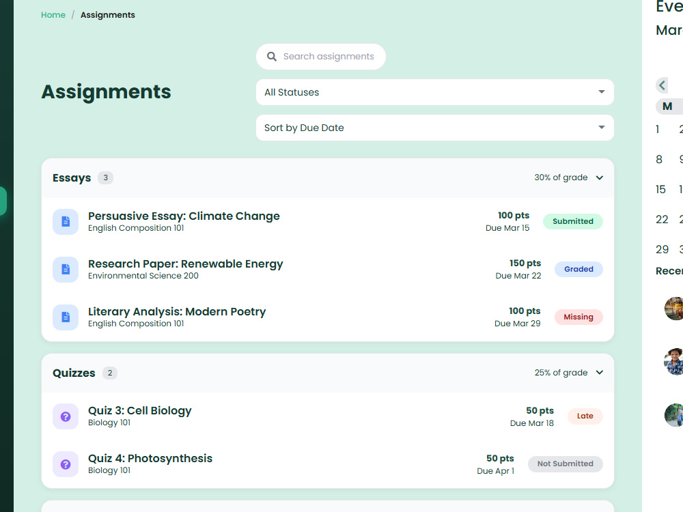Click the Essays section heading
The width and height of the screenshot is (683, 512).
pyautogui.click(x=72, y=178)
